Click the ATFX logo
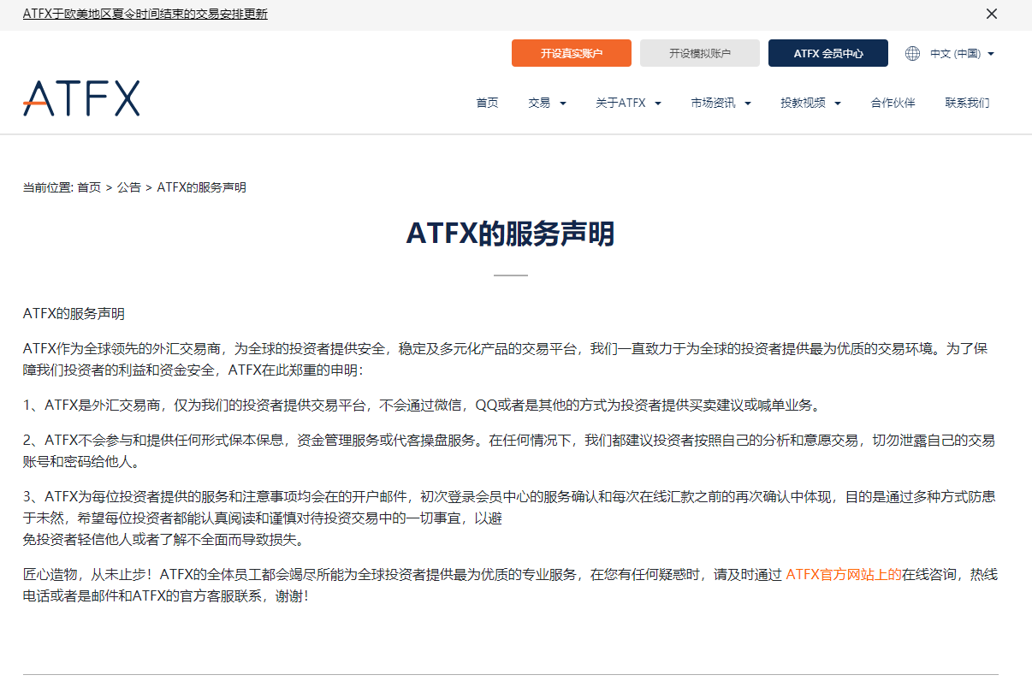The height and width of the screenshot is (681, 1032). click(81, 98)
